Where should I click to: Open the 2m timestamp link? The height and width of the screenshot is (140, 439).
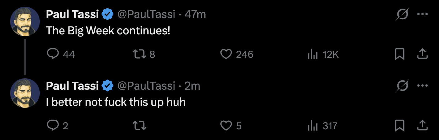click(192, 86)
